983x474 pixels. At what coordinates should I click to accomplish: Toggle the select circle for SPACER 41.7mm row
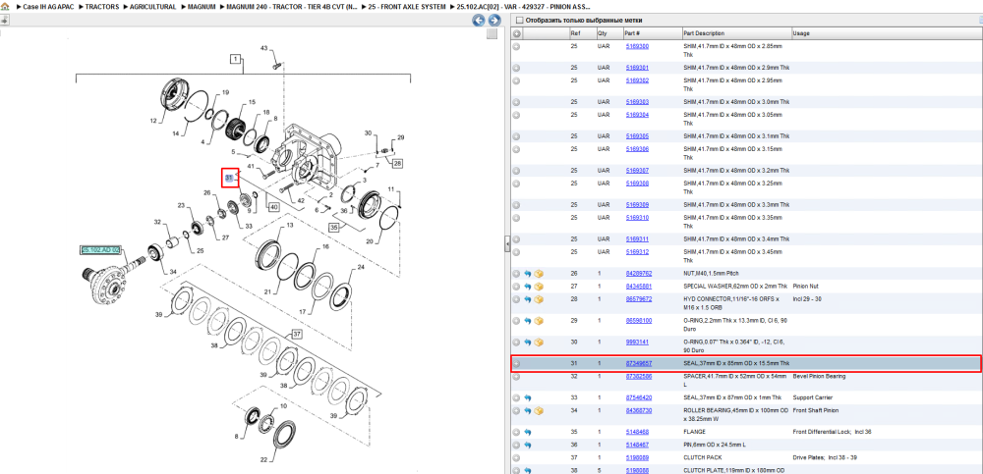[x=517, y=376]
